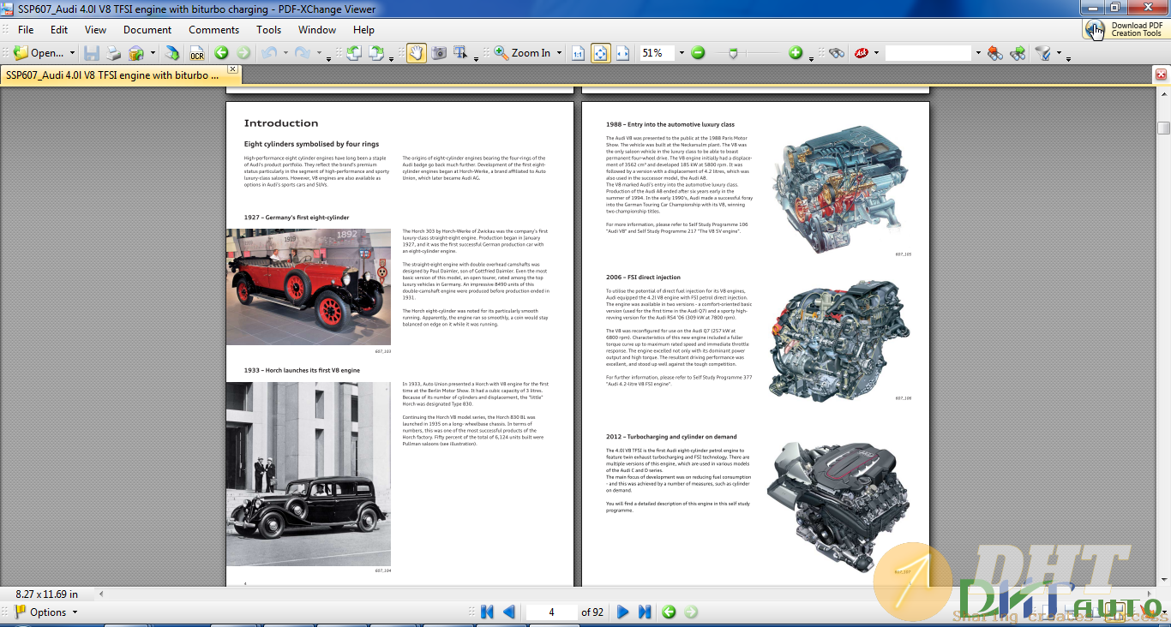1171x627 pixels.
Task: Click the horizontal scrollbar left arrow
Action: tap(102, 594)
